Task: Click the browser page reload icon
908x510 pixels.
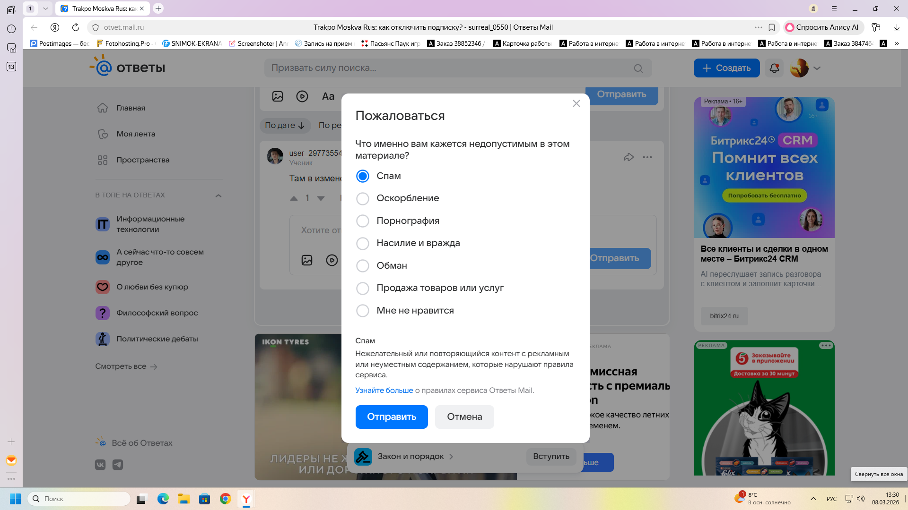Action: click(75, 27)
